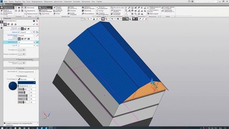The image size is (229, 129).
Task: Adjust the Блеск slider
Action: tap(24, 99)
